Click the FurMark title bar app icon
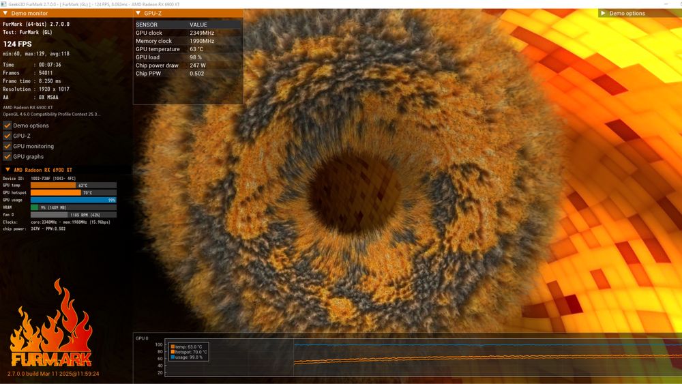 3,4
